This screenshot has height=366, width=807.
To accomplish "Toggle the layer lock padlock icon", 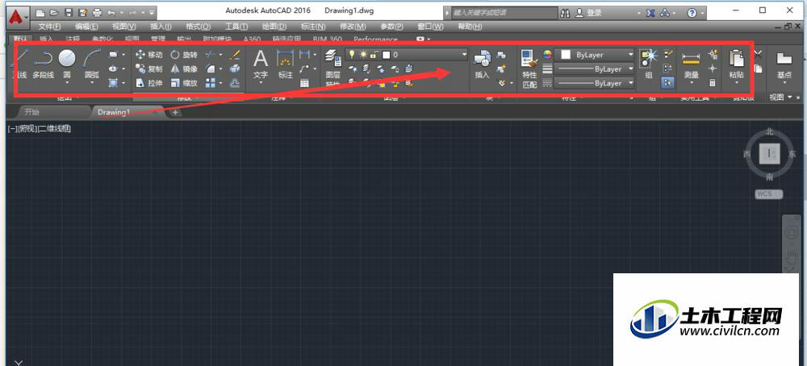I will (374, 54).
